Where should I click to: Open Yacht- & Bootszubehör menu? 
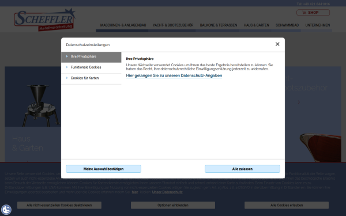point(173,25)
